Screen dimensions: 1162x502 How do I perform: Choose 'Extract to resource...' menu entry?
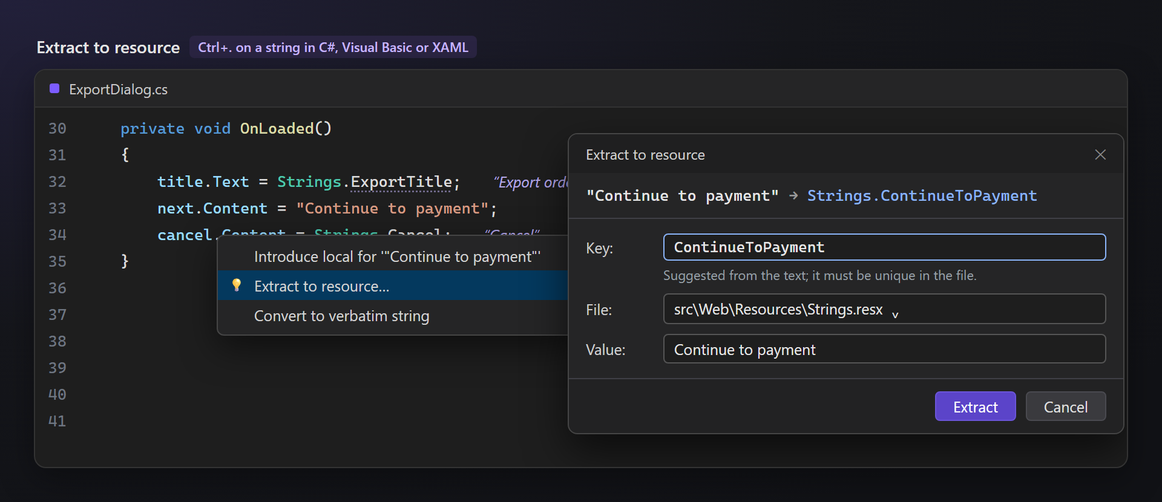coord(393,285)
